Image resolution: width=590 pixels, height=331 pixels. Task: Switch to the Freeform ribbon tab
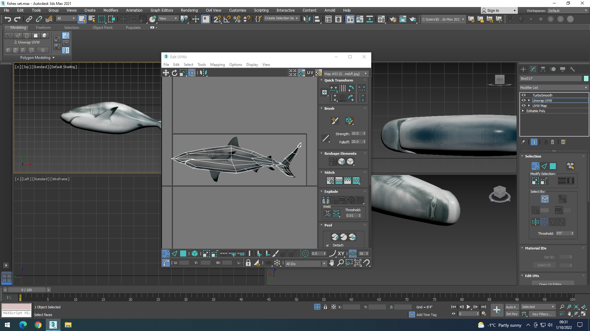point(43,28)
